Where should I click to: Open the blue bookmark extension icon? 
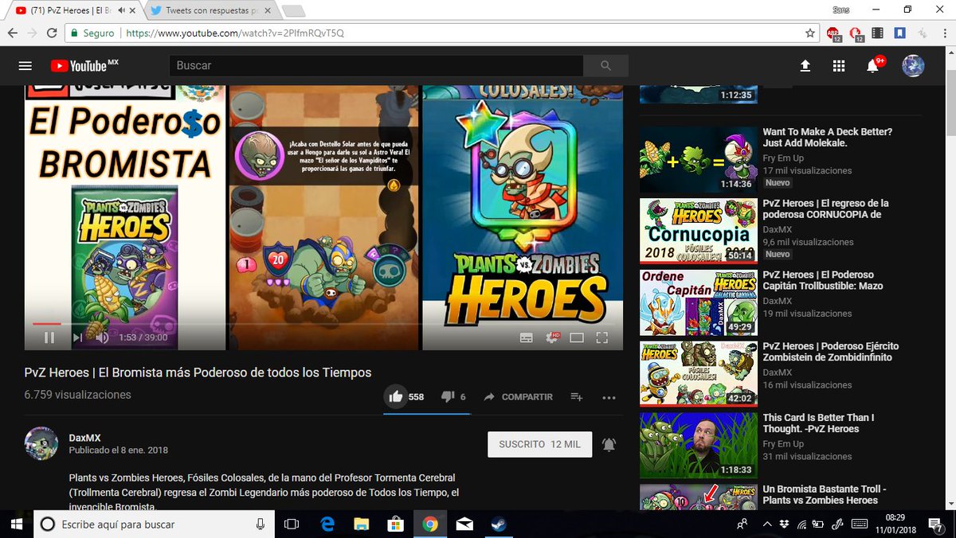(899, 33)
